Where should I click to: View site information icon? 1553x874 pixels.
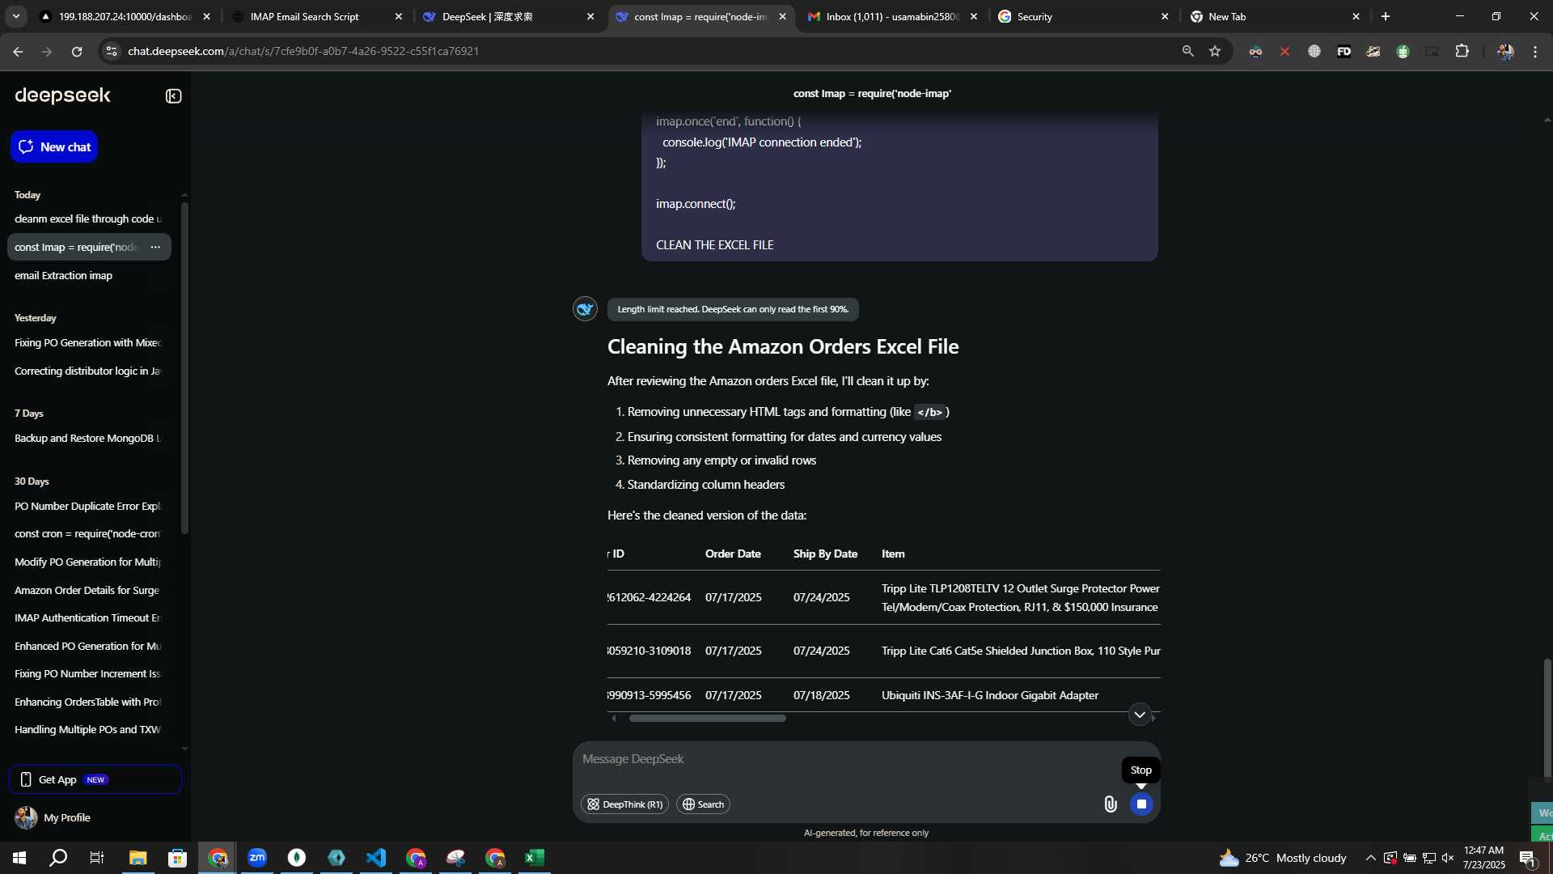coord(112,51)
